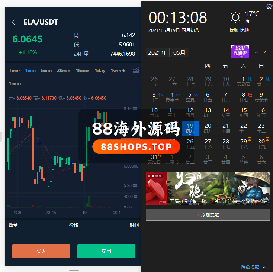Click the orange bus icon on day 30
273x272 pixels.
pyautogui.click(x=267, y=140)
